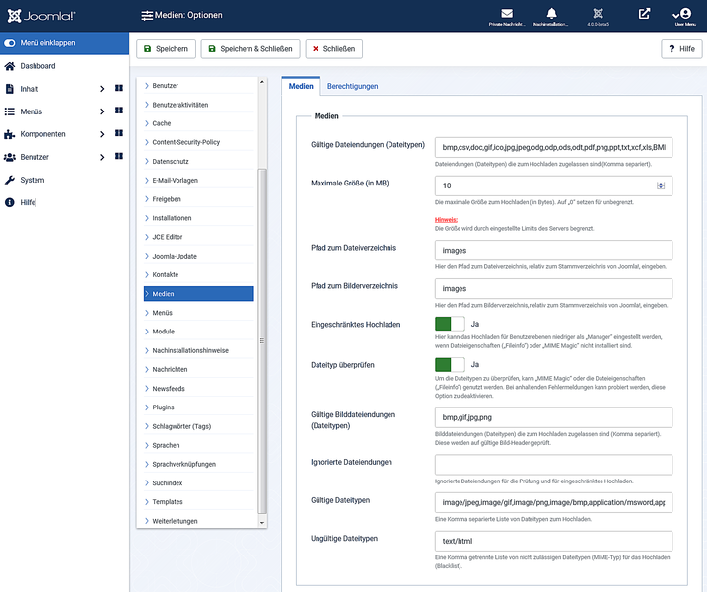Open Content-Security-Policy options
Screen dimensions: 707x592
199,142
